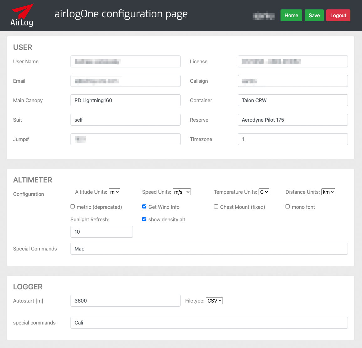The width and height of the screenshot is (362, 348).
Task: Enable the mono font checkbox
Action: tap(287, 207)
